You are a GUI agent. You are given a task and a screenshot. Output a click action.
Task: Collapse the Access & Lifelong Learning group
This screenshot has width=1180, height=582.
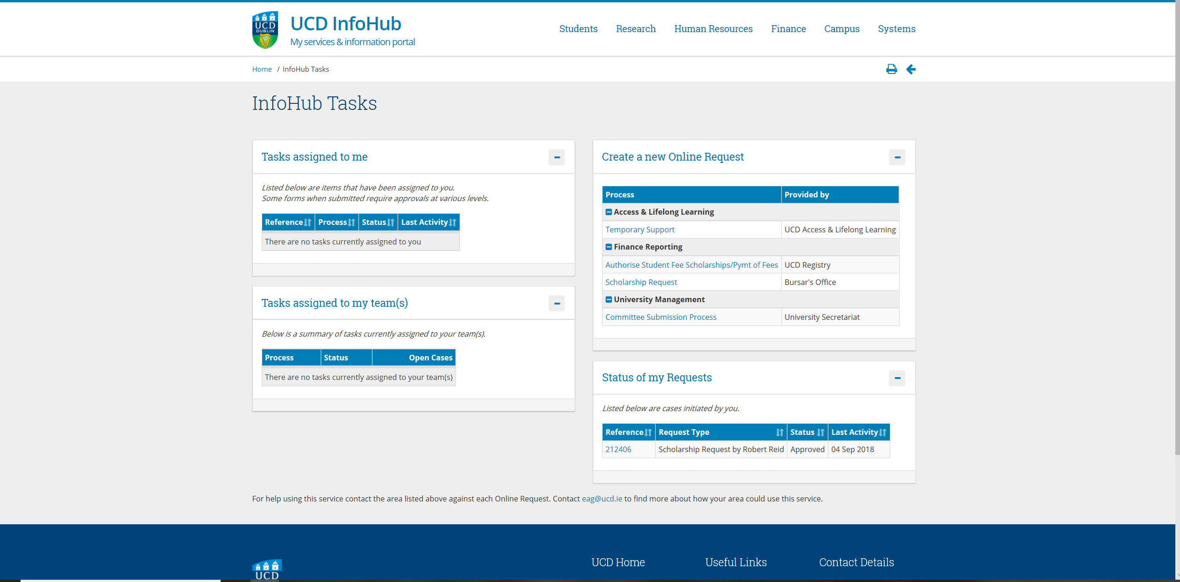point(608,212)
